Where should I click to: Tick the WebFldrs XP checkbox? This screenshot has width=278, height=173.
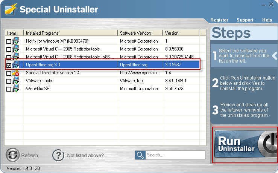(9, 89)
